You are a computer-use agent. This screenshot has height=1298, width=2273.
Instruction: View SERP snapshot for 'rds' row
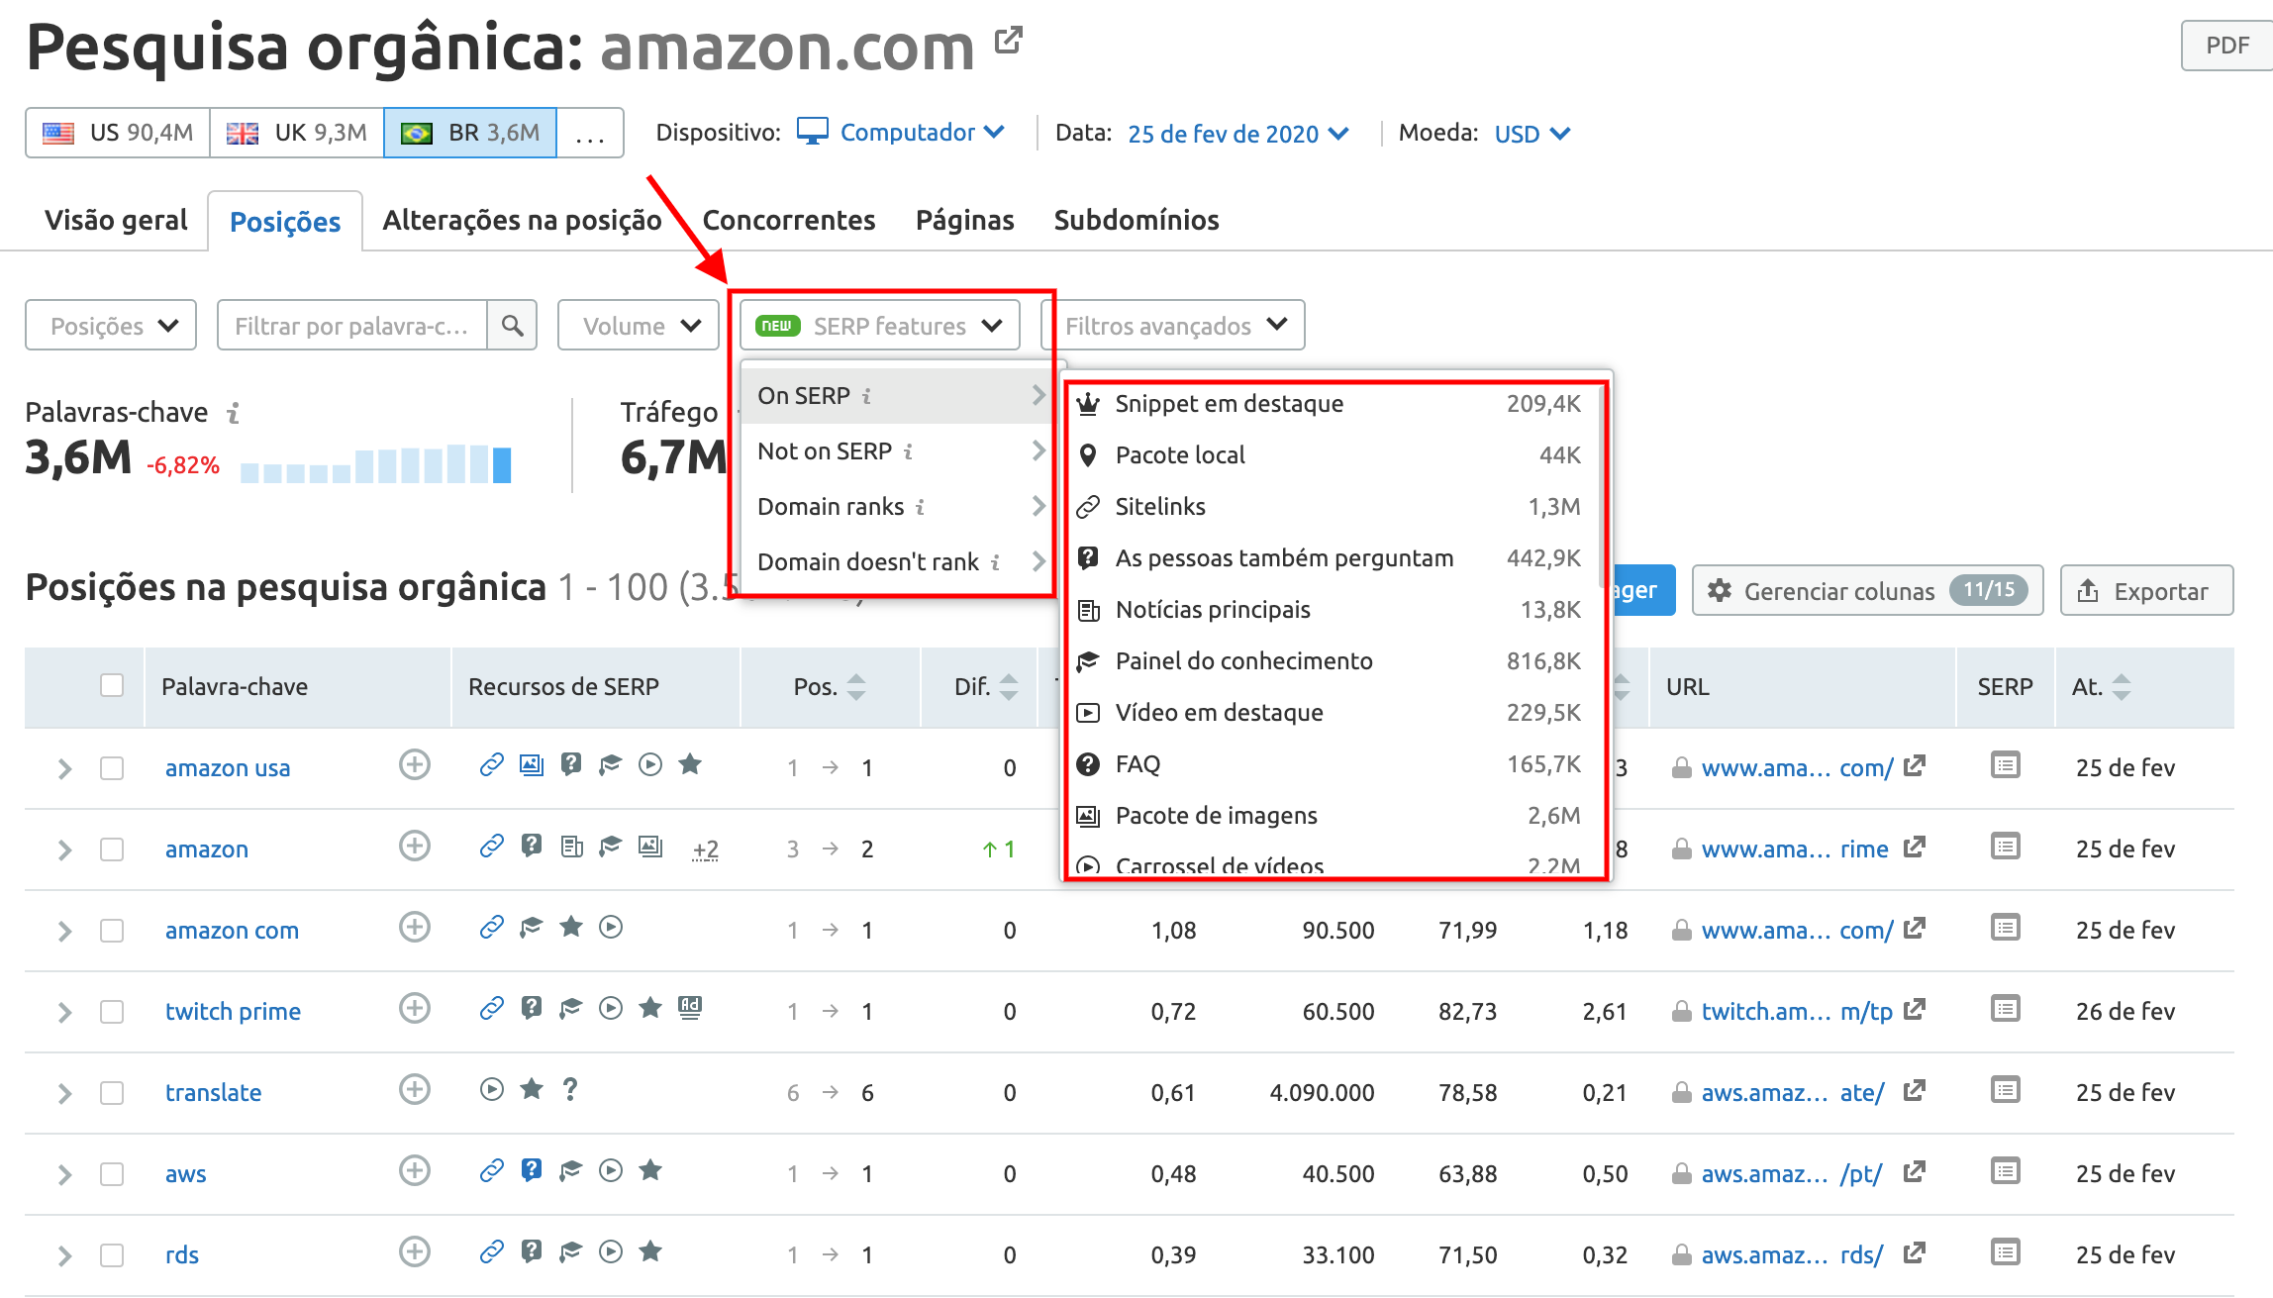click(x=2006, y=1252)
